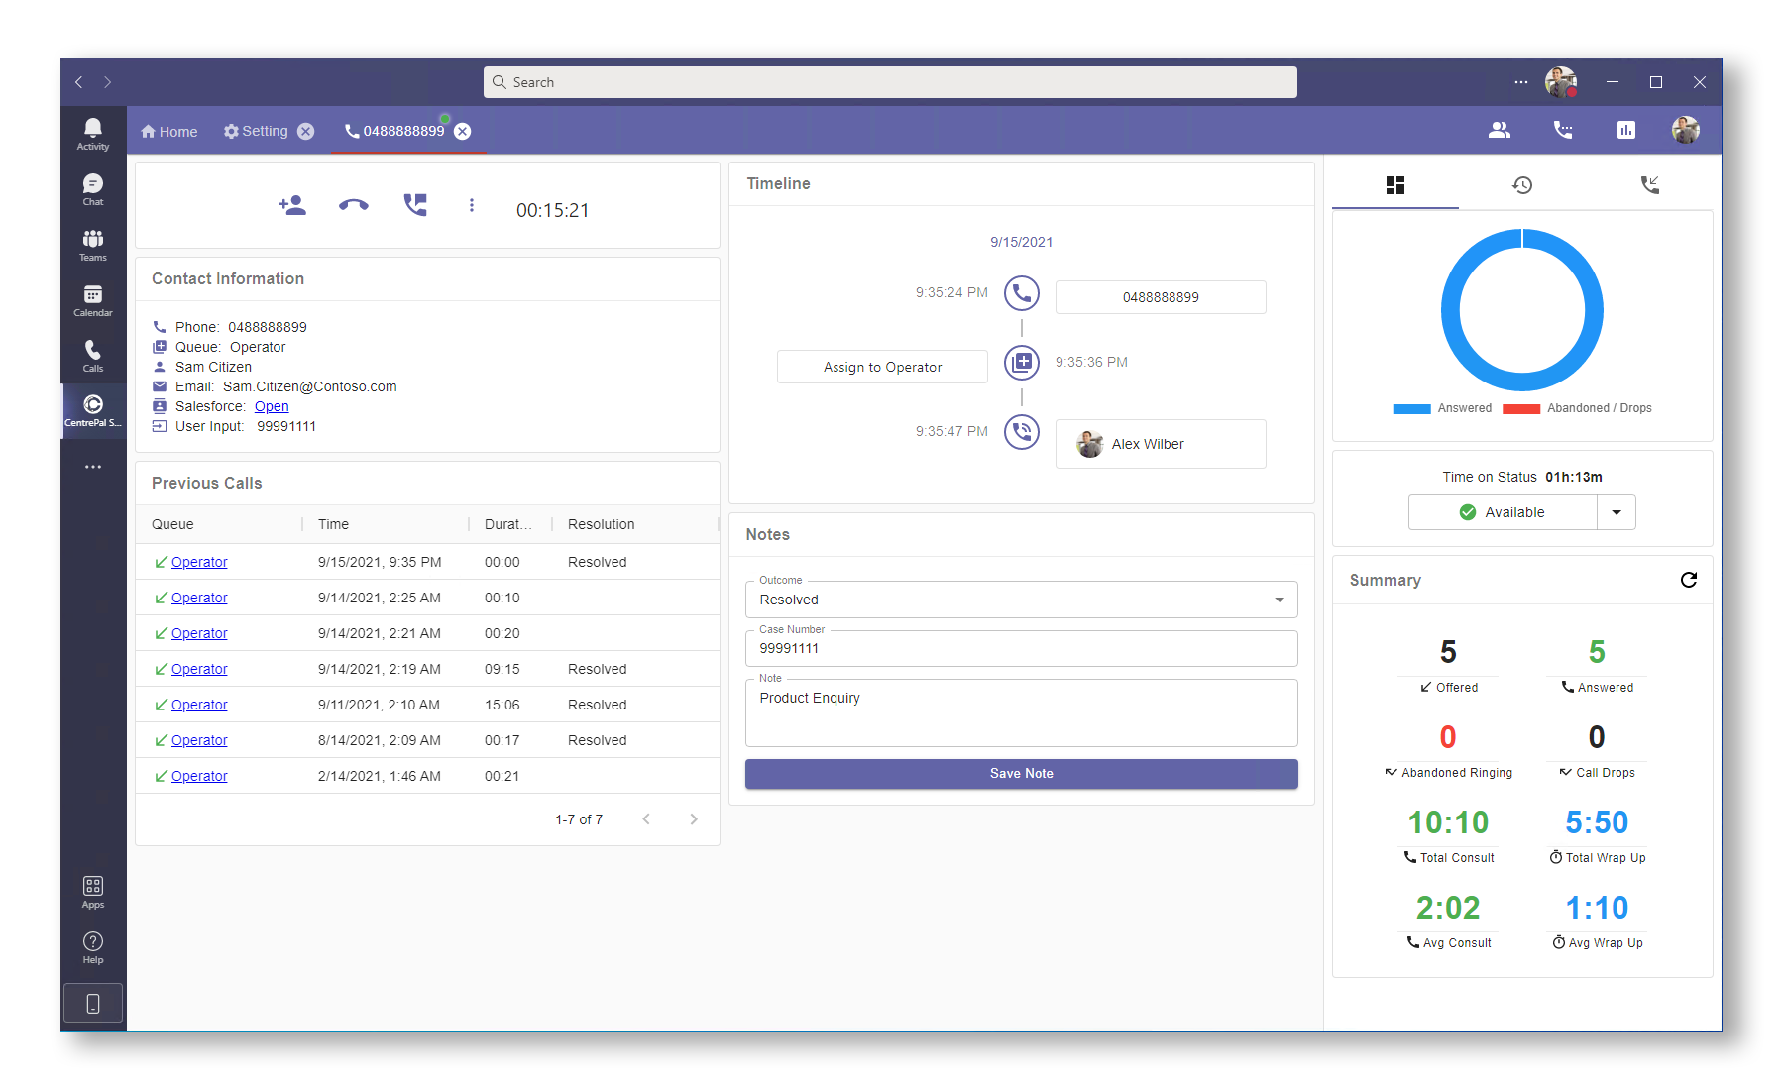1784x1090 pixels.
Task: Click the Answered blue legend swatch
Action: click(1411, 408)
